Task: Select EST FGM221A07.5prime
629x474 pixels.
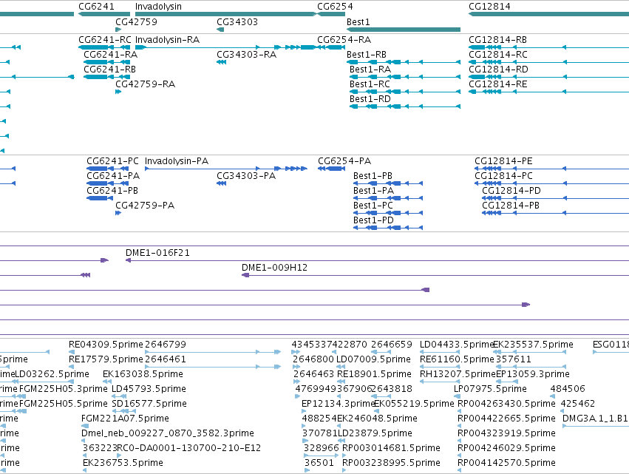Action: pos(125,419)
